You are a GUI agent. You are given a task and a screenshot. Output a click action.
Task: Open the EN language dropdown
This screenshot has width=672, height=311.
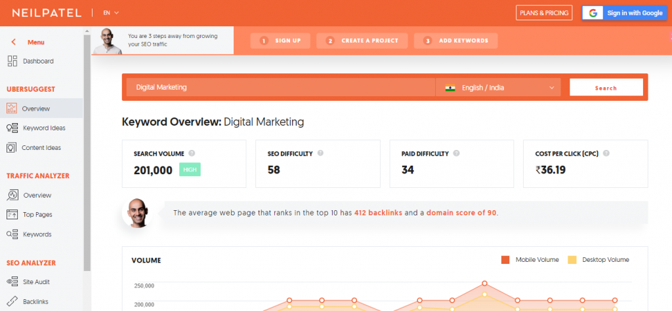coord(111,13)
